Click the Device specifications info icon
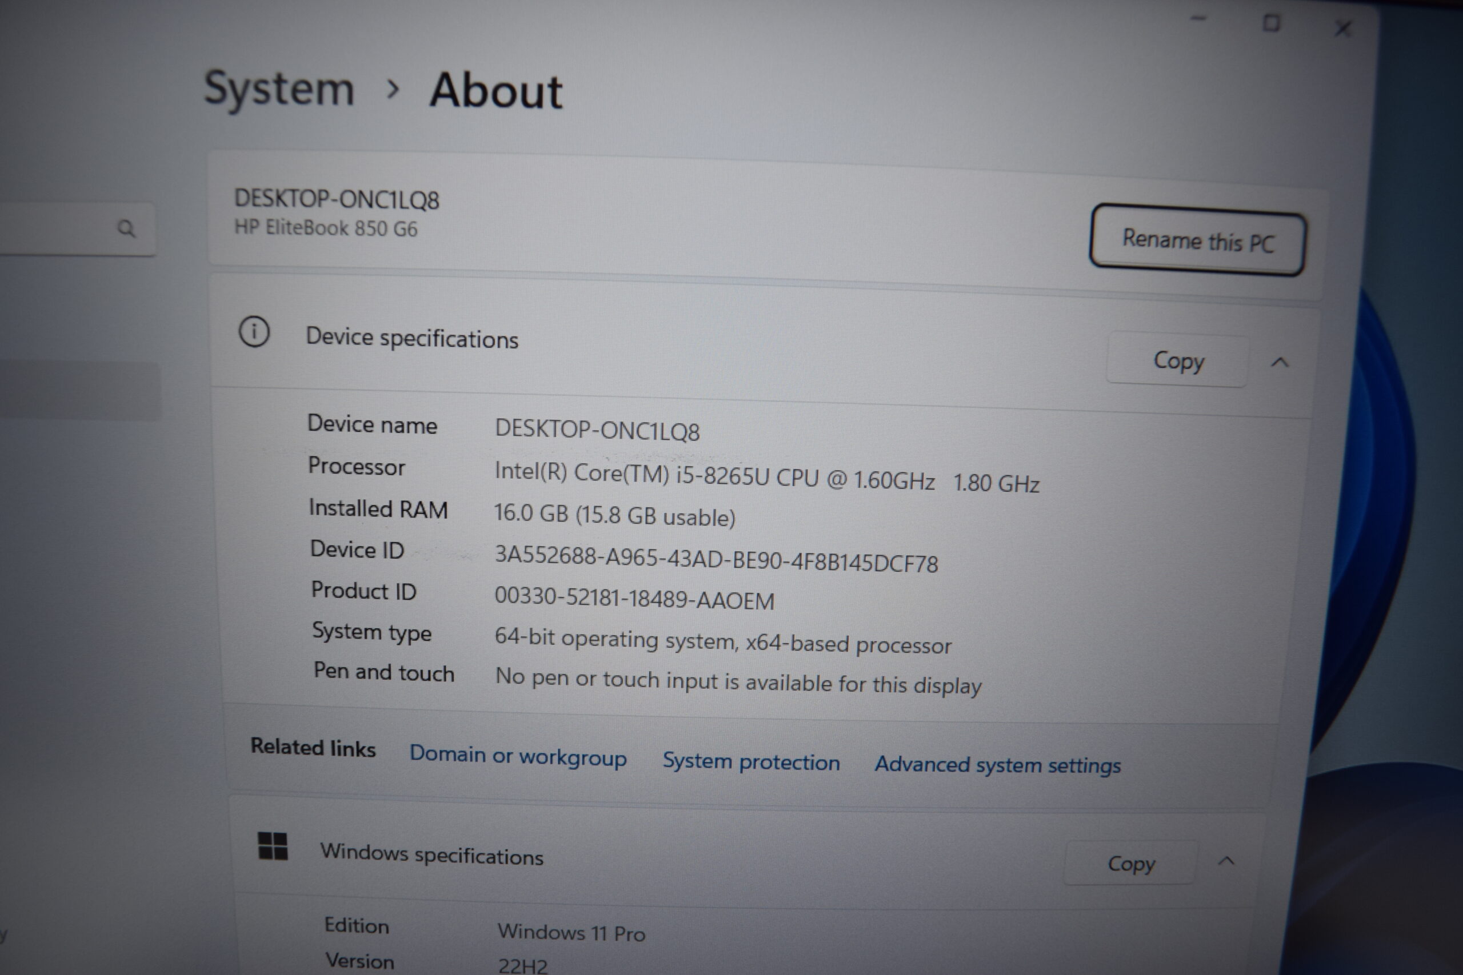The width and height of the screenshot is (1463, 975). (254, 331)
